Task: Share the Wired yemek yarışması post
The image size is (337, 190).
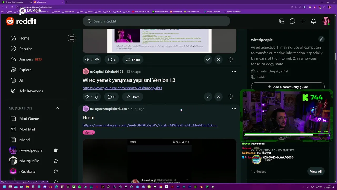Action: tap(133, 97)
